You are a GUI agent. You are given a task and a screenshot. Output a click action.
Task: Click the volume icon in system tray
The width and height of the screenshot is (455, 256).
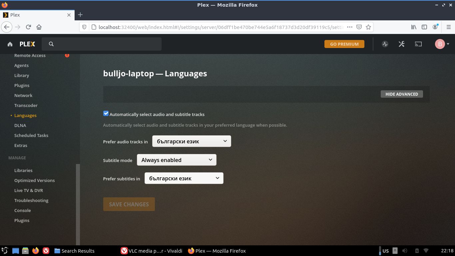(405, 251)
